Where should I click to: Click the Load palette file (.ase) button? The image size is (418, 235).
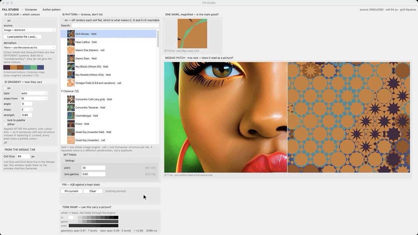pyautogui.click(x=22, y=37)
